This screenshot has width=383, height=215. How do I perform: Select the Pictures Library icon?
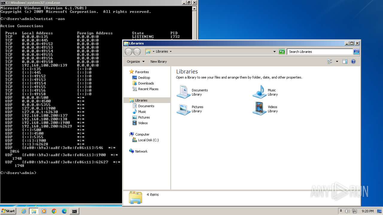click(x=183, y=109)
